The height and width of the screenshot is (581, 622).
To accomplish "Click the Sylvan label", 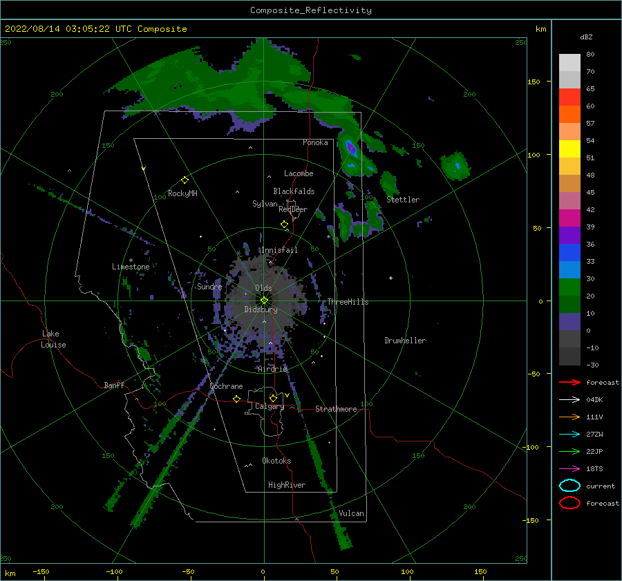I will pos(265,204).
